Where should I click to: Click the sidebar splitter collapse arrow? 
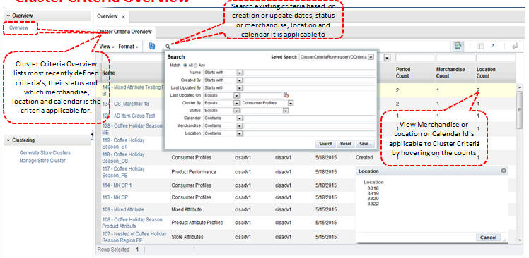click(x=92, y=134)
